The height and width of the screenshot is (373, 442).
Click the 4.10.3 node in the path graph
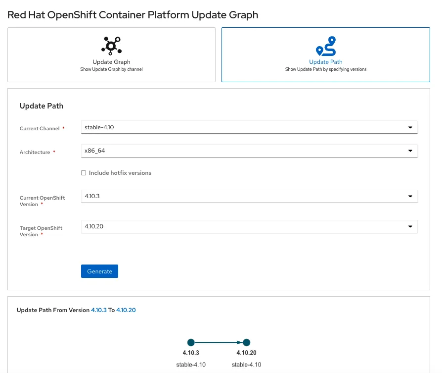(191, 342)
